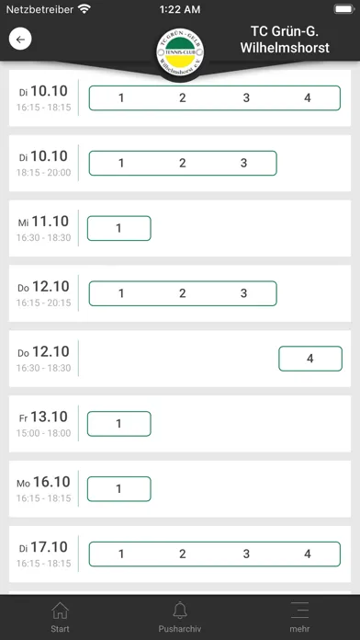
Task: Check the battery icon in status bar
Action: pyautogui.click(x=343, y=9)
